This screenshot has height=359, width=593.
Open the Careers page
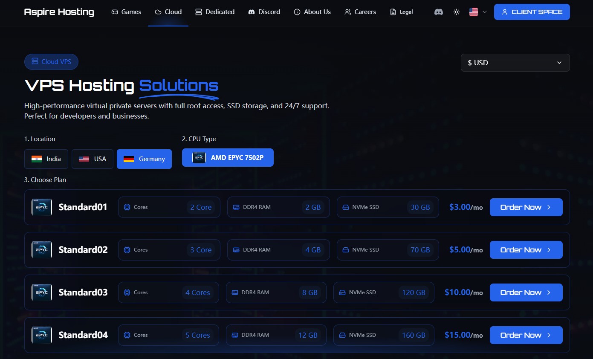[x=360, y=12]
